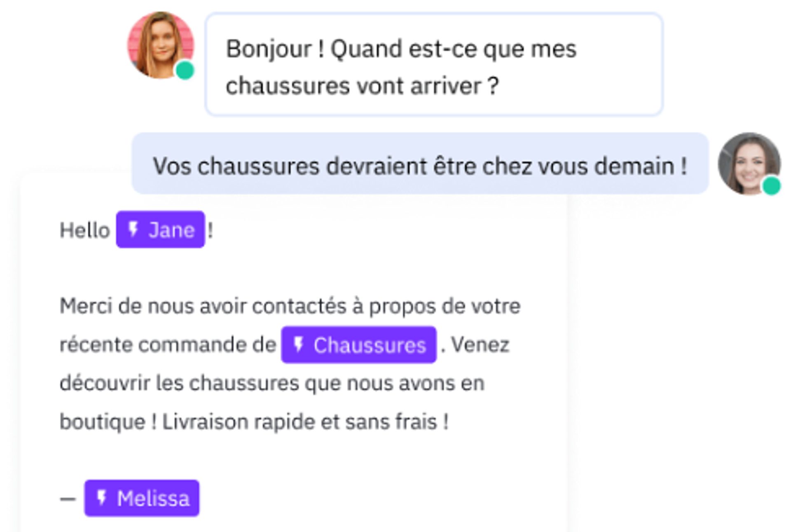Image resolution: width=791 pixels, height=532 pixels.
Task: Click the dash before the Melissa tag
Action: click(68, 499)
